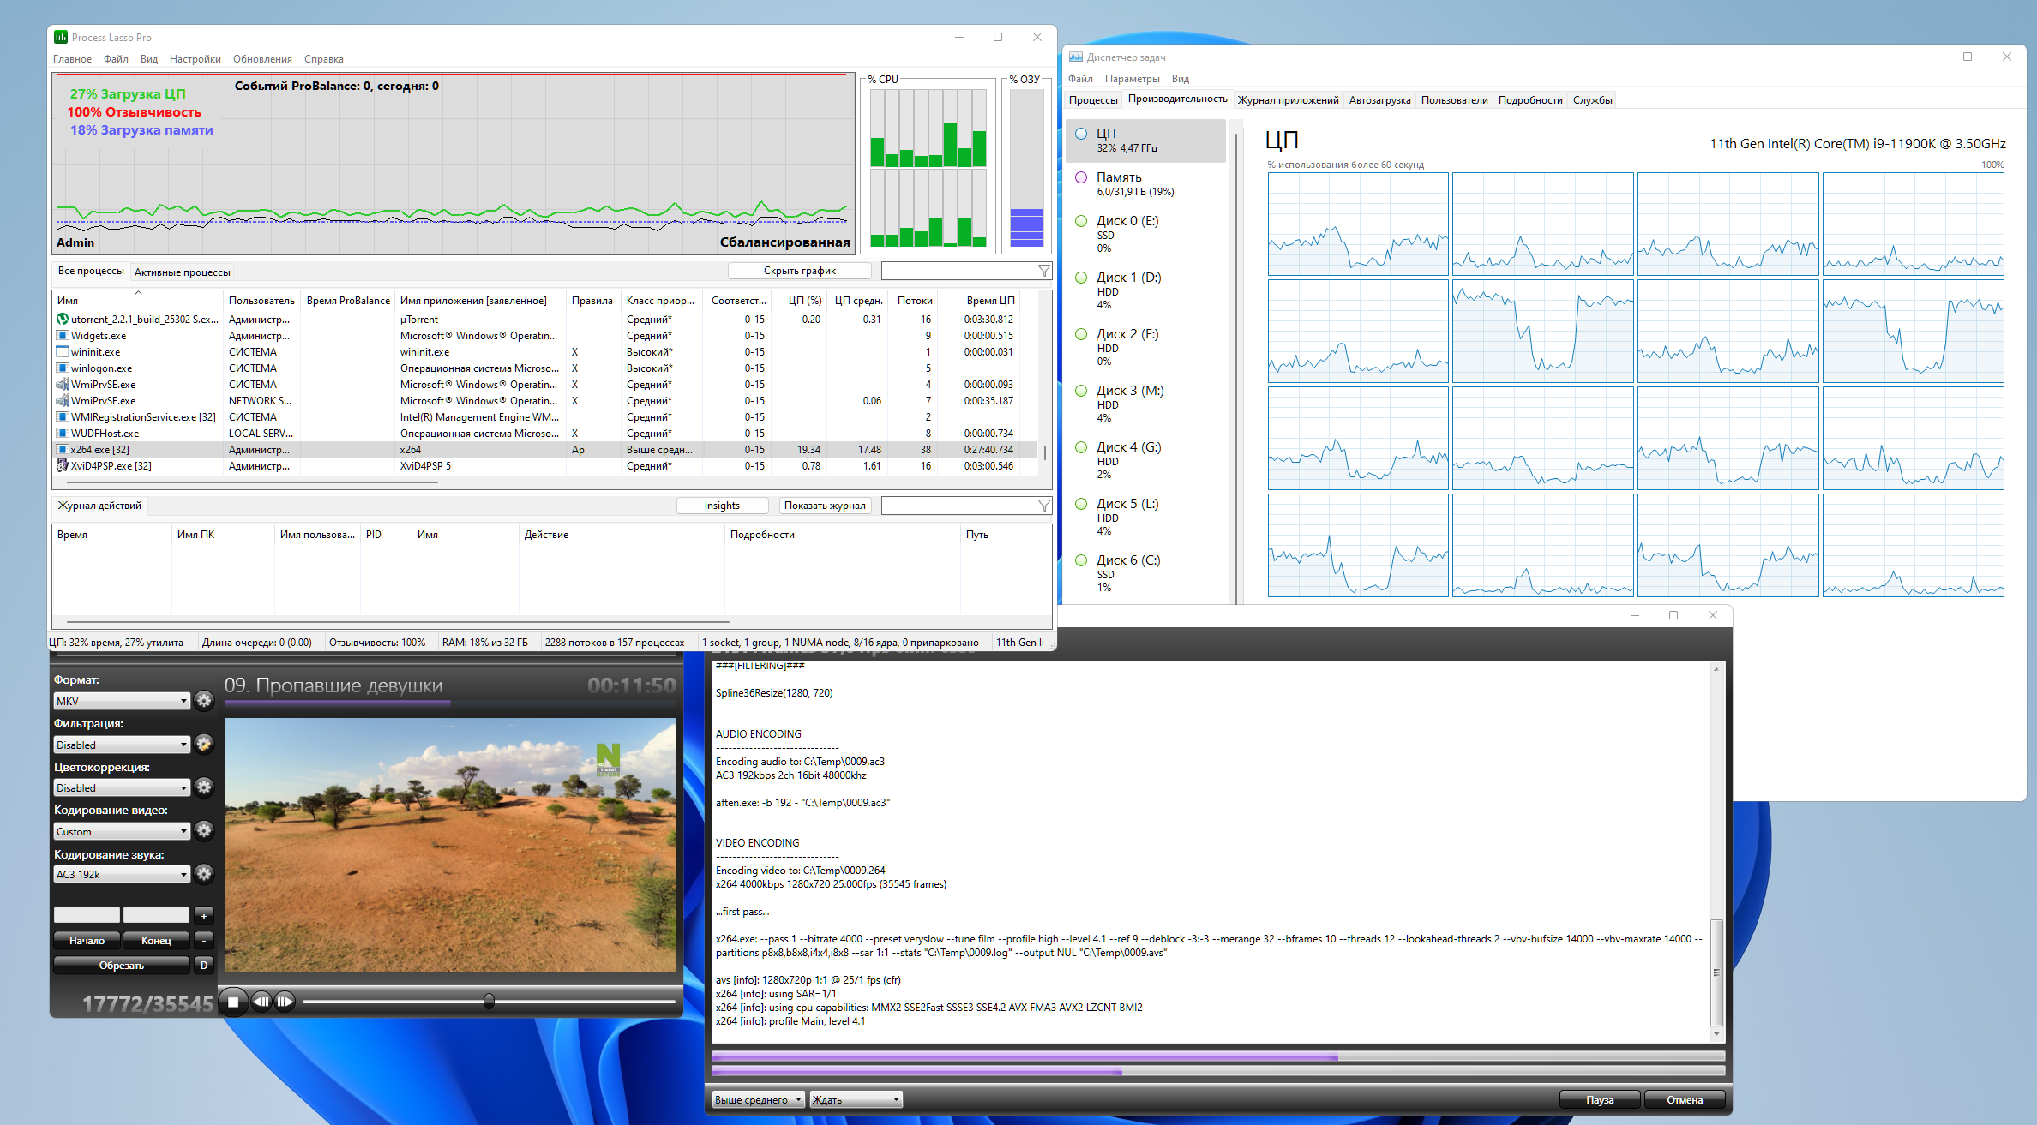Switch to Активные процессы tab
This screenshot has width=2037, height=1125.
click(182, 272)
